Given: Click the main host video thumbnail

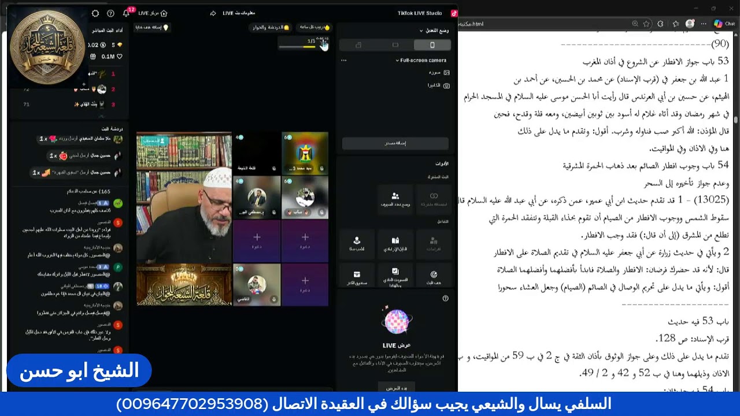Looking at the screenshot, I should [x=184, y=198].
